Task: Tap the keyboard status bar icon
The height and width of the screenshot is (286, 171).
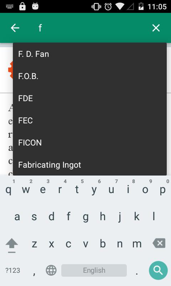Action: click(x=10, y=6)
